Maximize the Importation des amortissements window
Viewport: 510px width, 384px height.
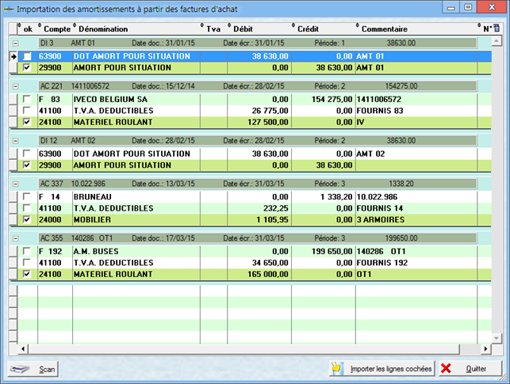468,7
